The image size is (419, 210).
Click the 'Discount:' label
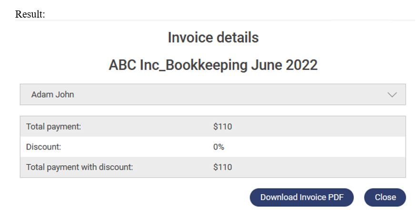click(43, 147)
